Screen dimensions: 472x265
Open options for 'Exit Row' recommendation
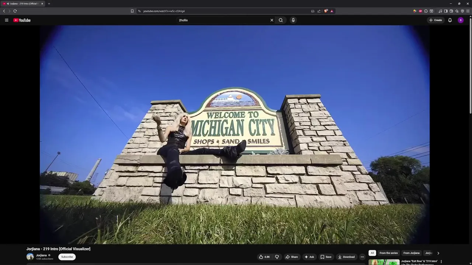coord(441,262)
